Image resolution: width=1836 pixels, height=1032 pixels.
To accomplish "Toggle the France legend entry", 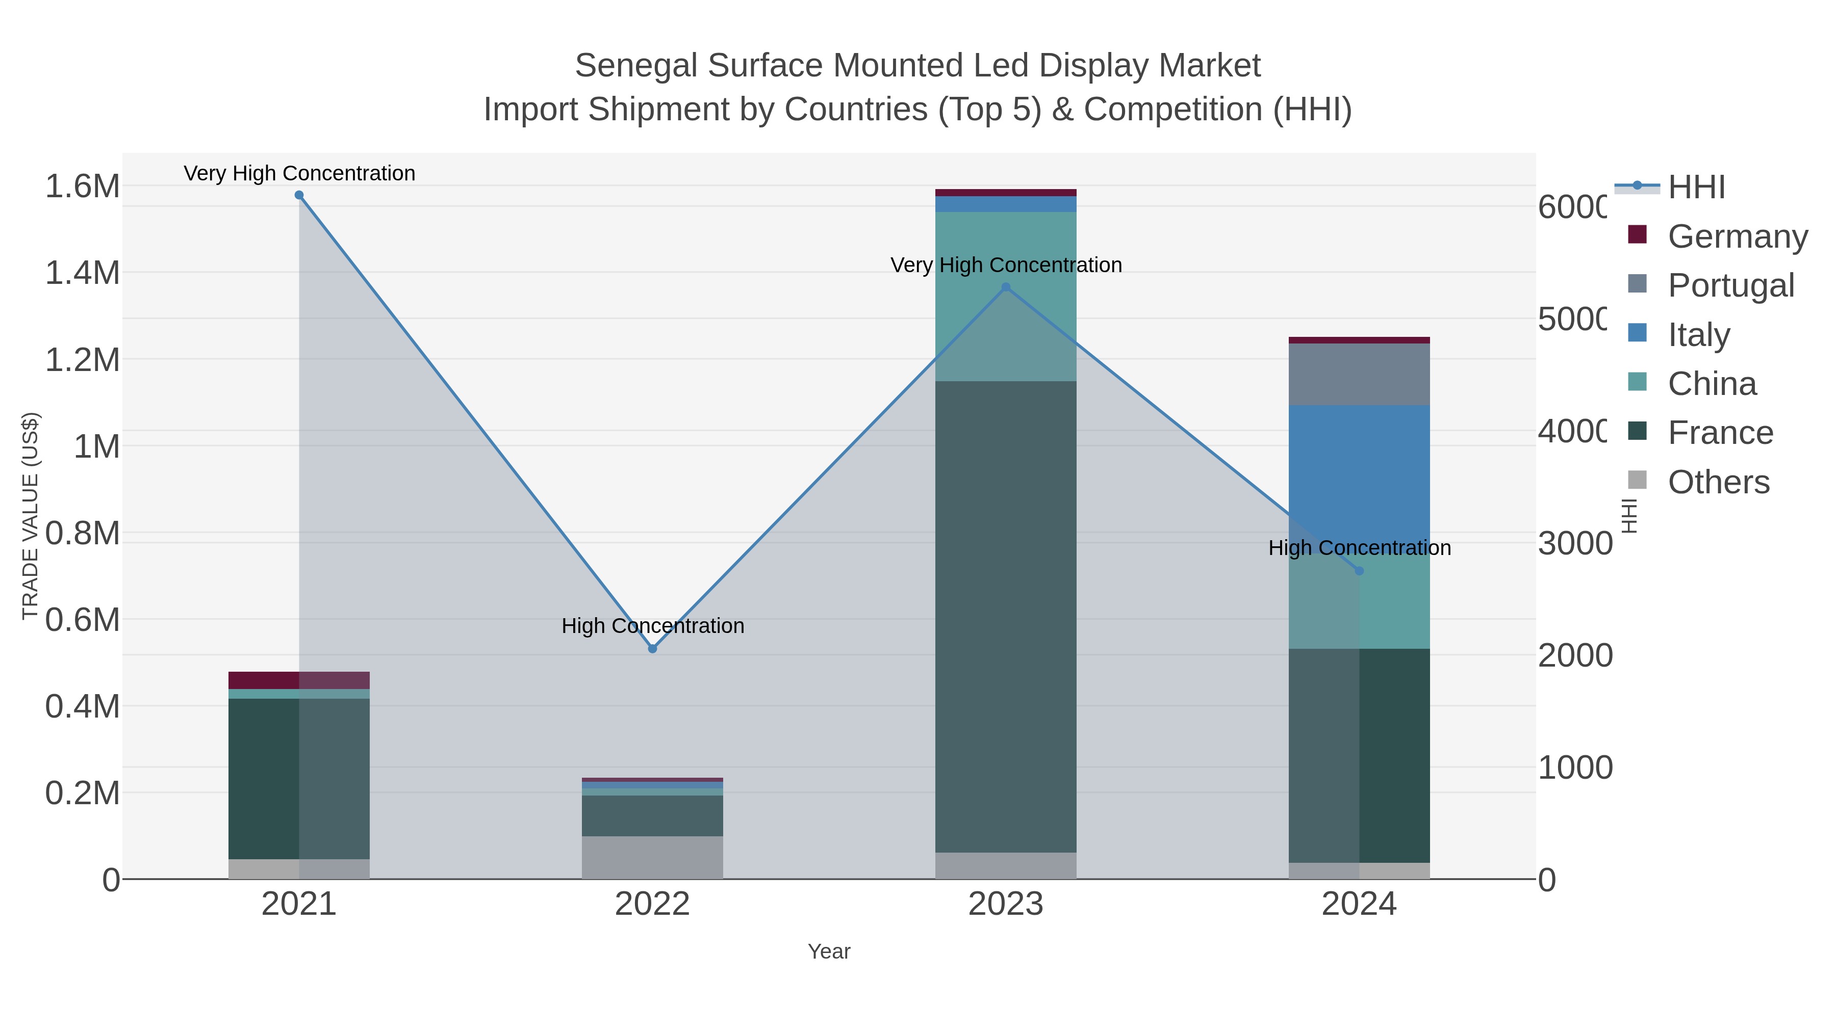I will tap(1700, 433).
